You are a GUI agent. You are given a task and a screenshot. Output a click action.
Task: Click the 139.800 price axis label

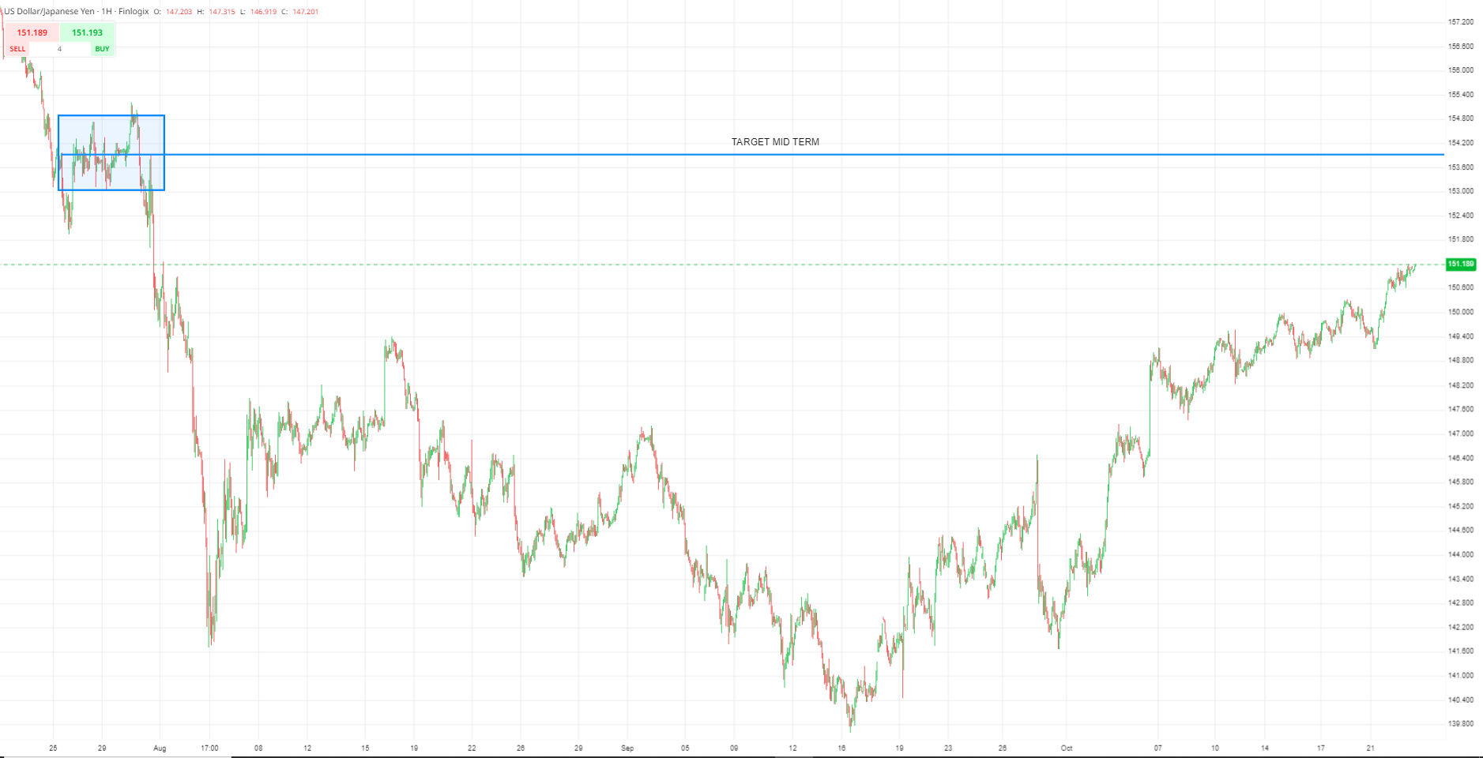[x=1460, y=723]
